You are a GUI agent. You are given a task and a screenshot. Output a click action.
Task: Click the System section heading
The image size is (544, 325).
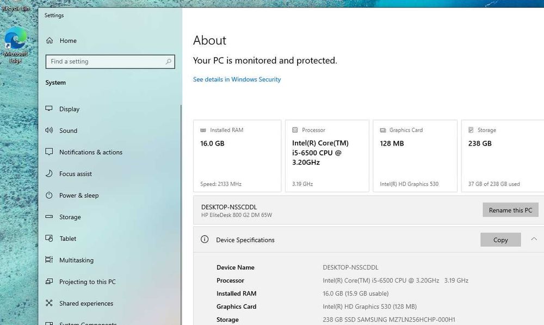tap(55, 83)
